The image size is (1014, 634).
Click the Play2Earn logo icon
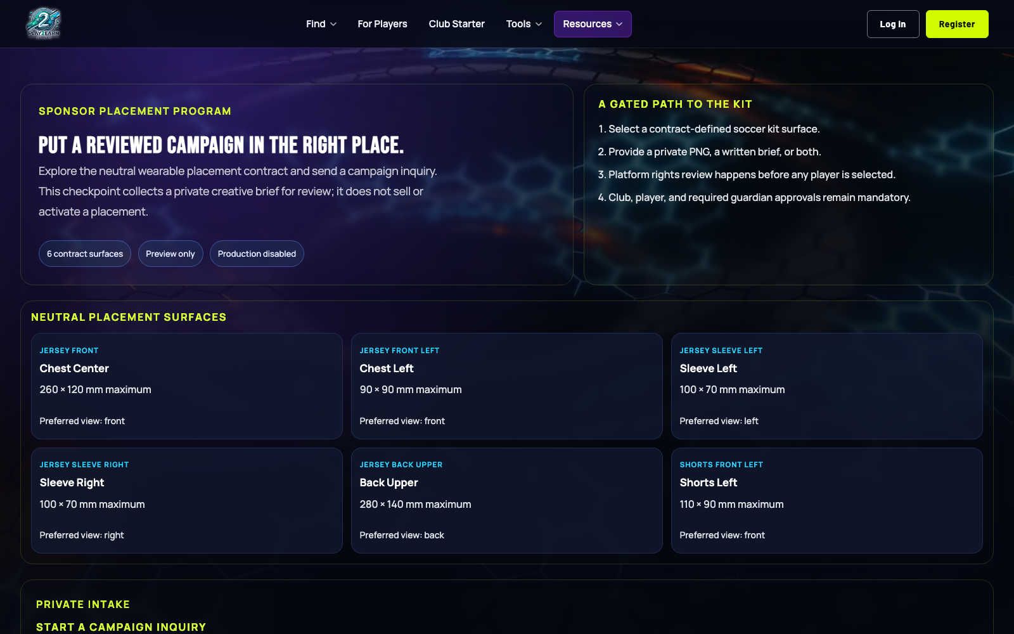pyautogui.click(x=43, y=24)
